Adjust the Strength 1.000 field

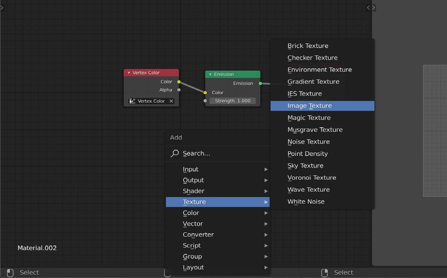point(233,101)
